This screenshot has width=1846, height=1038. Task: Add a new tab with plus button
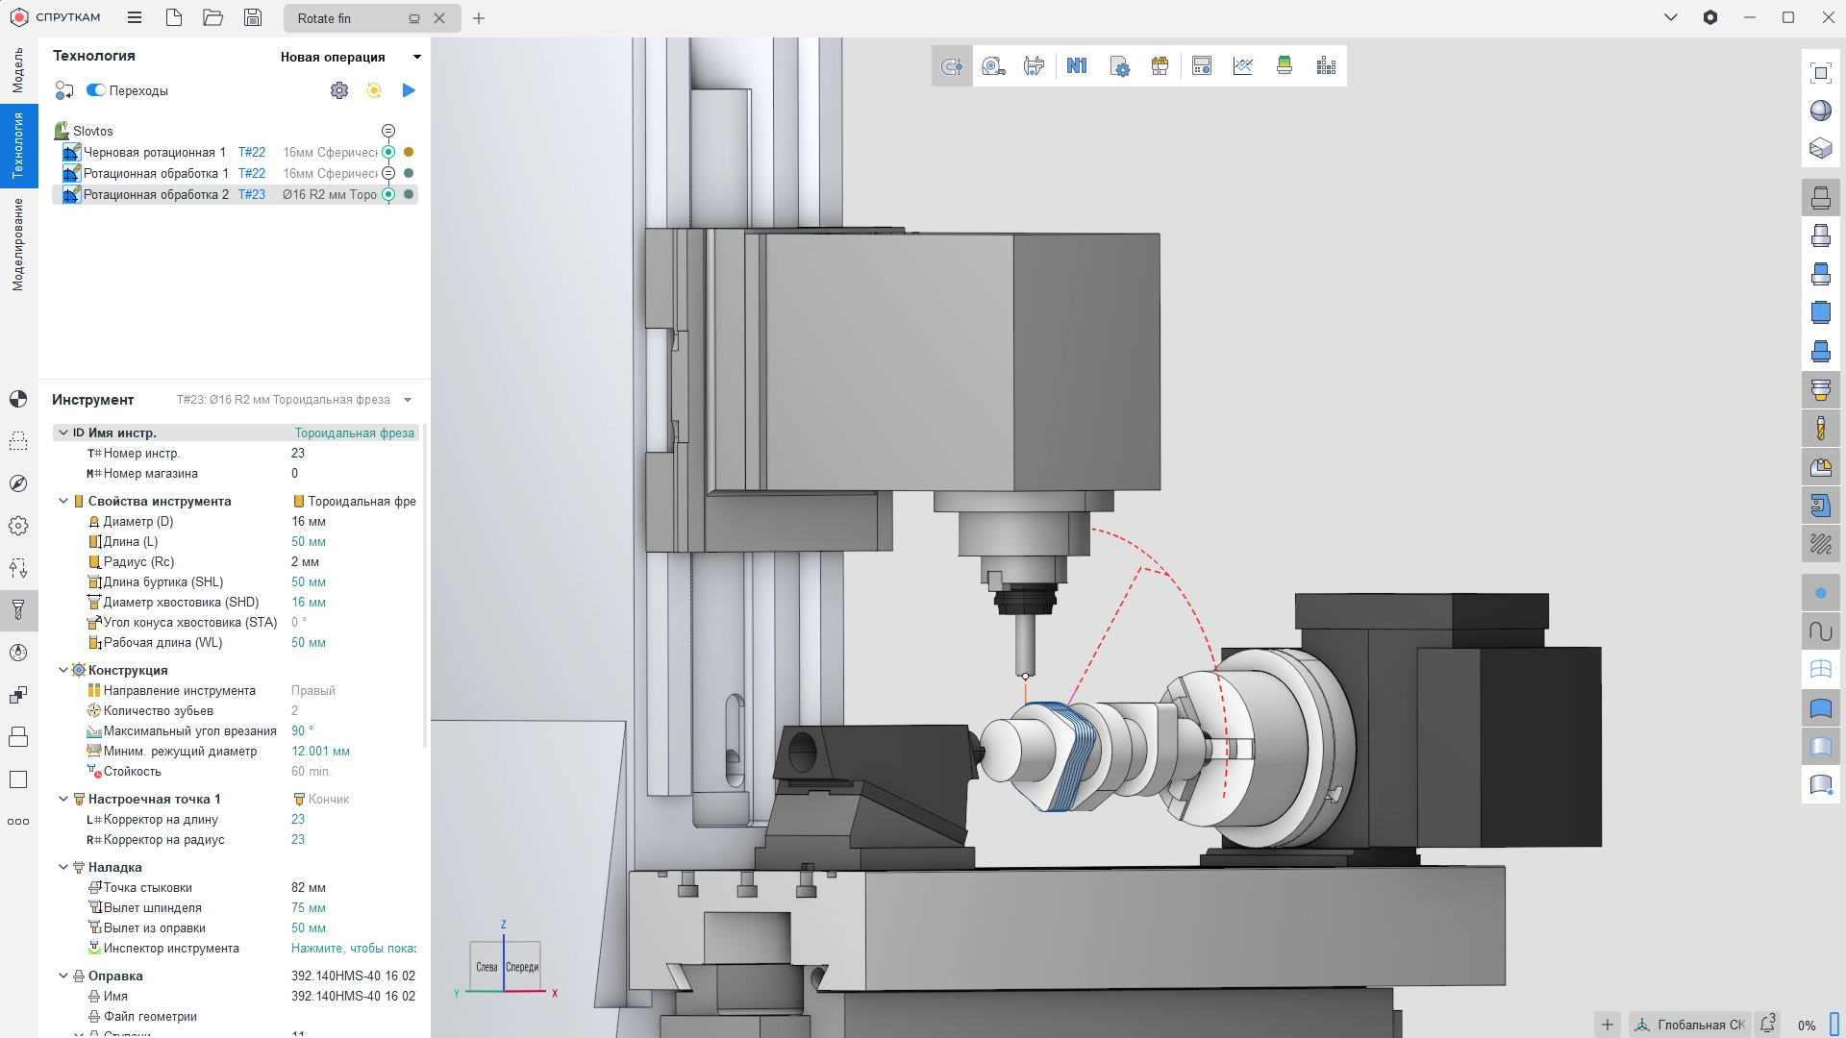[x=479, y=18]
